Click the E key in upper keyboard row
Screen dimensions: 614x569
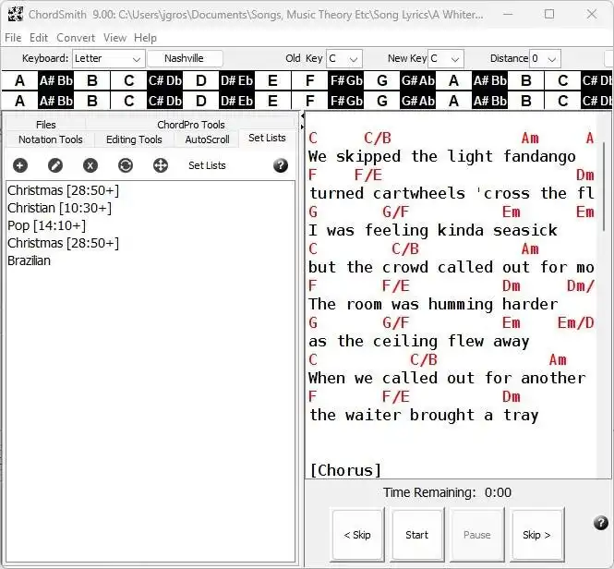(x=273, y=80)
